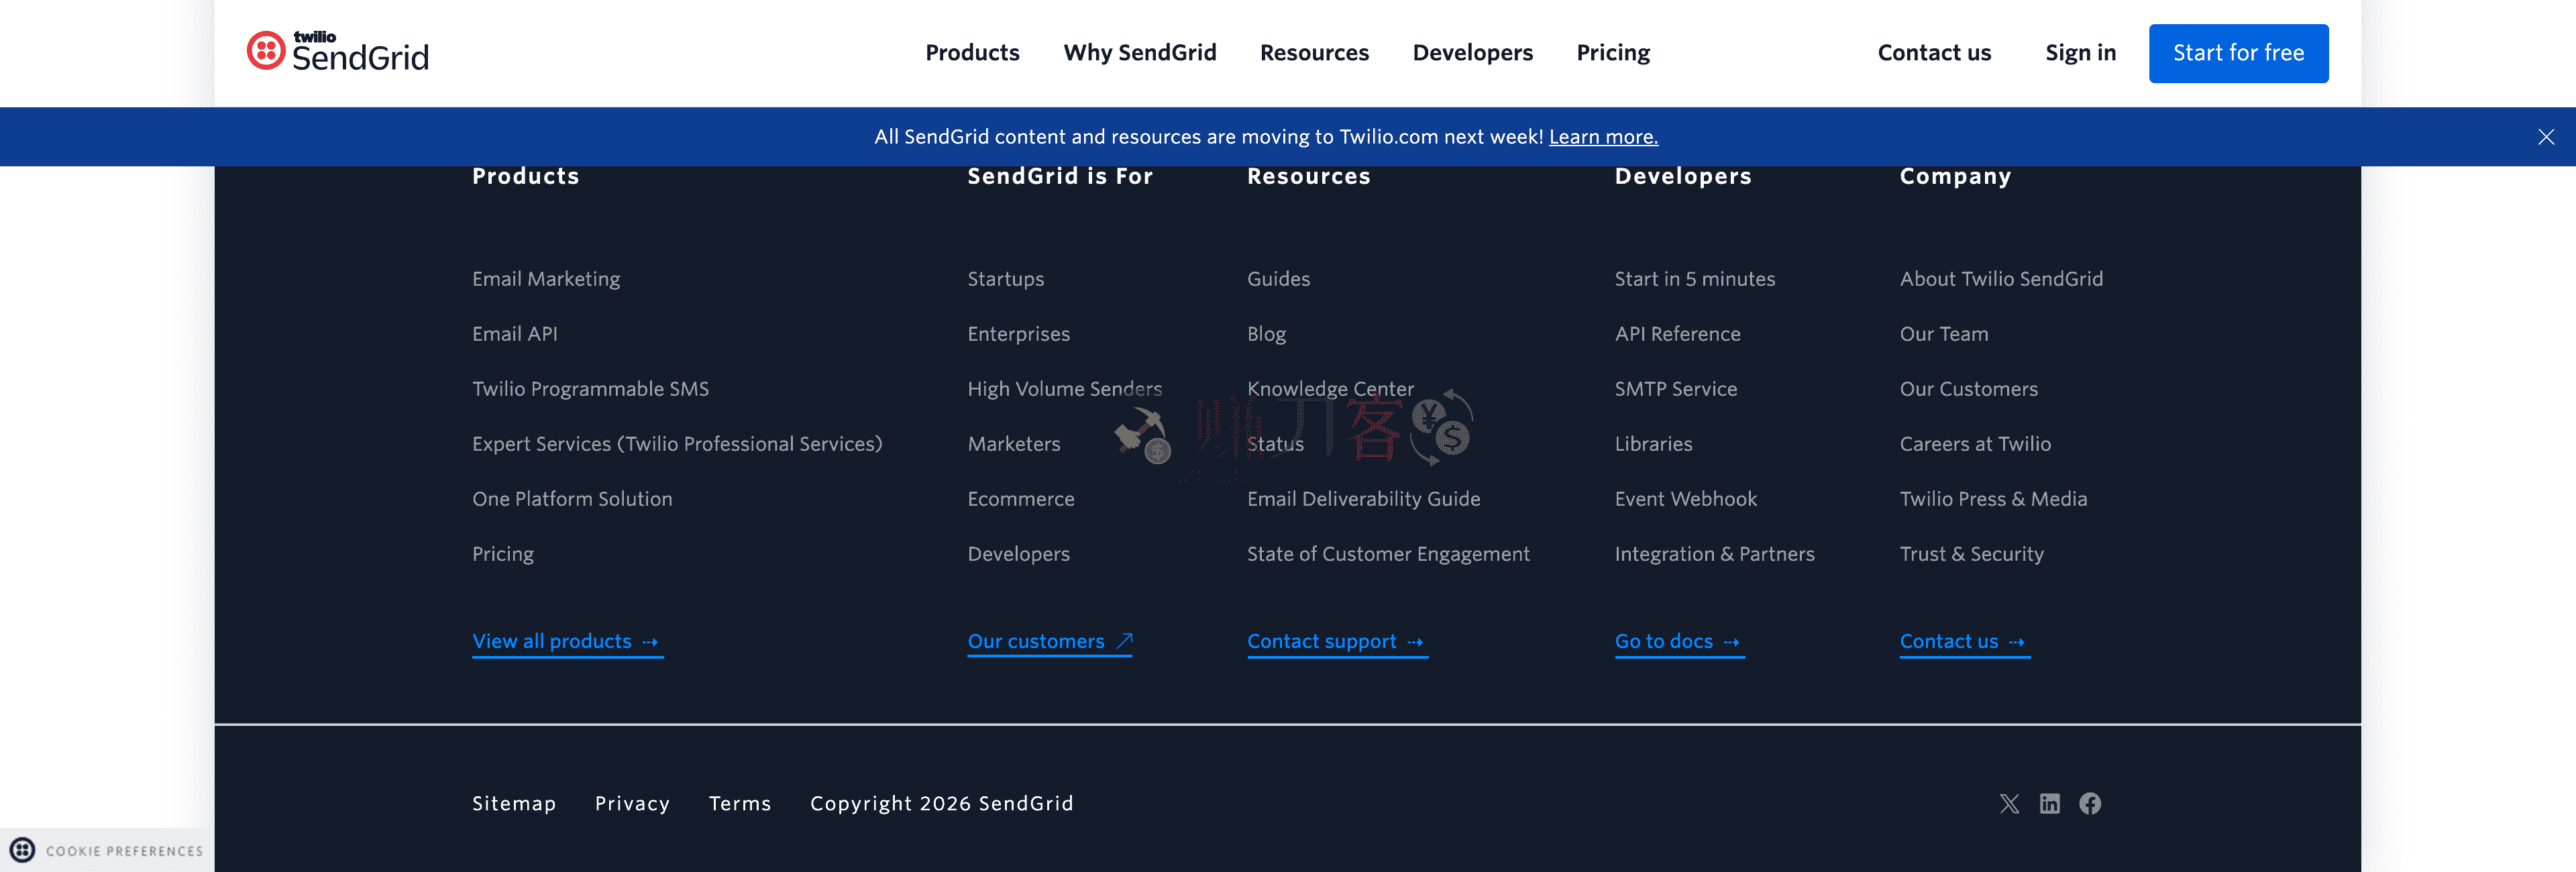Open the Resources menu in the header
2576x872 pixels.
1315,52
